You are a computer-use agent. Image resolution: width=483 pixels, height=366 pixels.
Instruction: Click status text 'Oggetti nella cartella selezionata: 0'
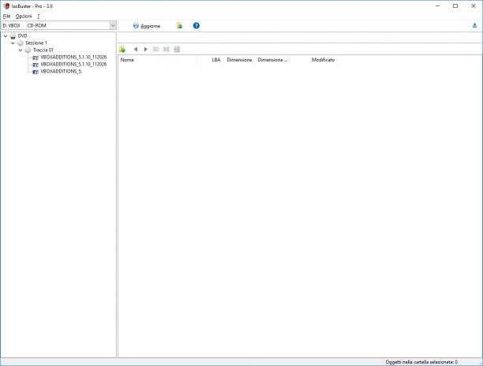421,362
